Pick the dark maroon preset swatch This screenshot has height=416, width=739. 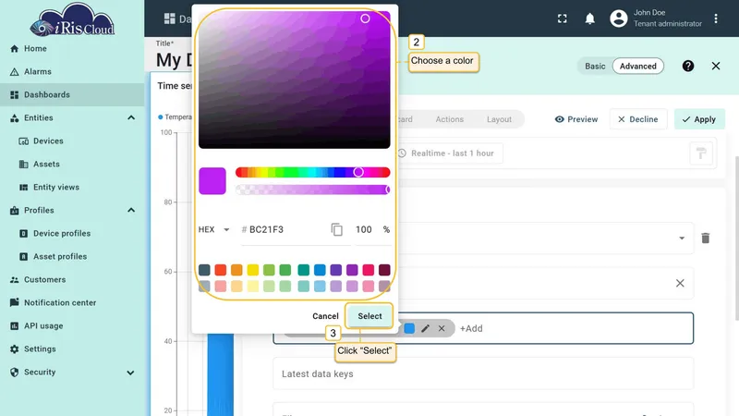[384, 270]
